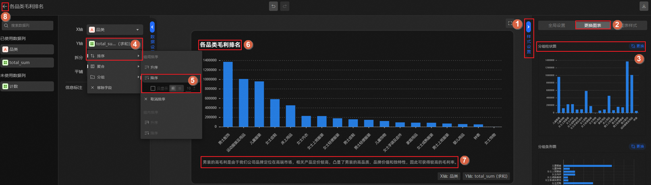Screen dimensions: 651x185
Task: Open the 排序 submenu
Action: tap(114, 56)
